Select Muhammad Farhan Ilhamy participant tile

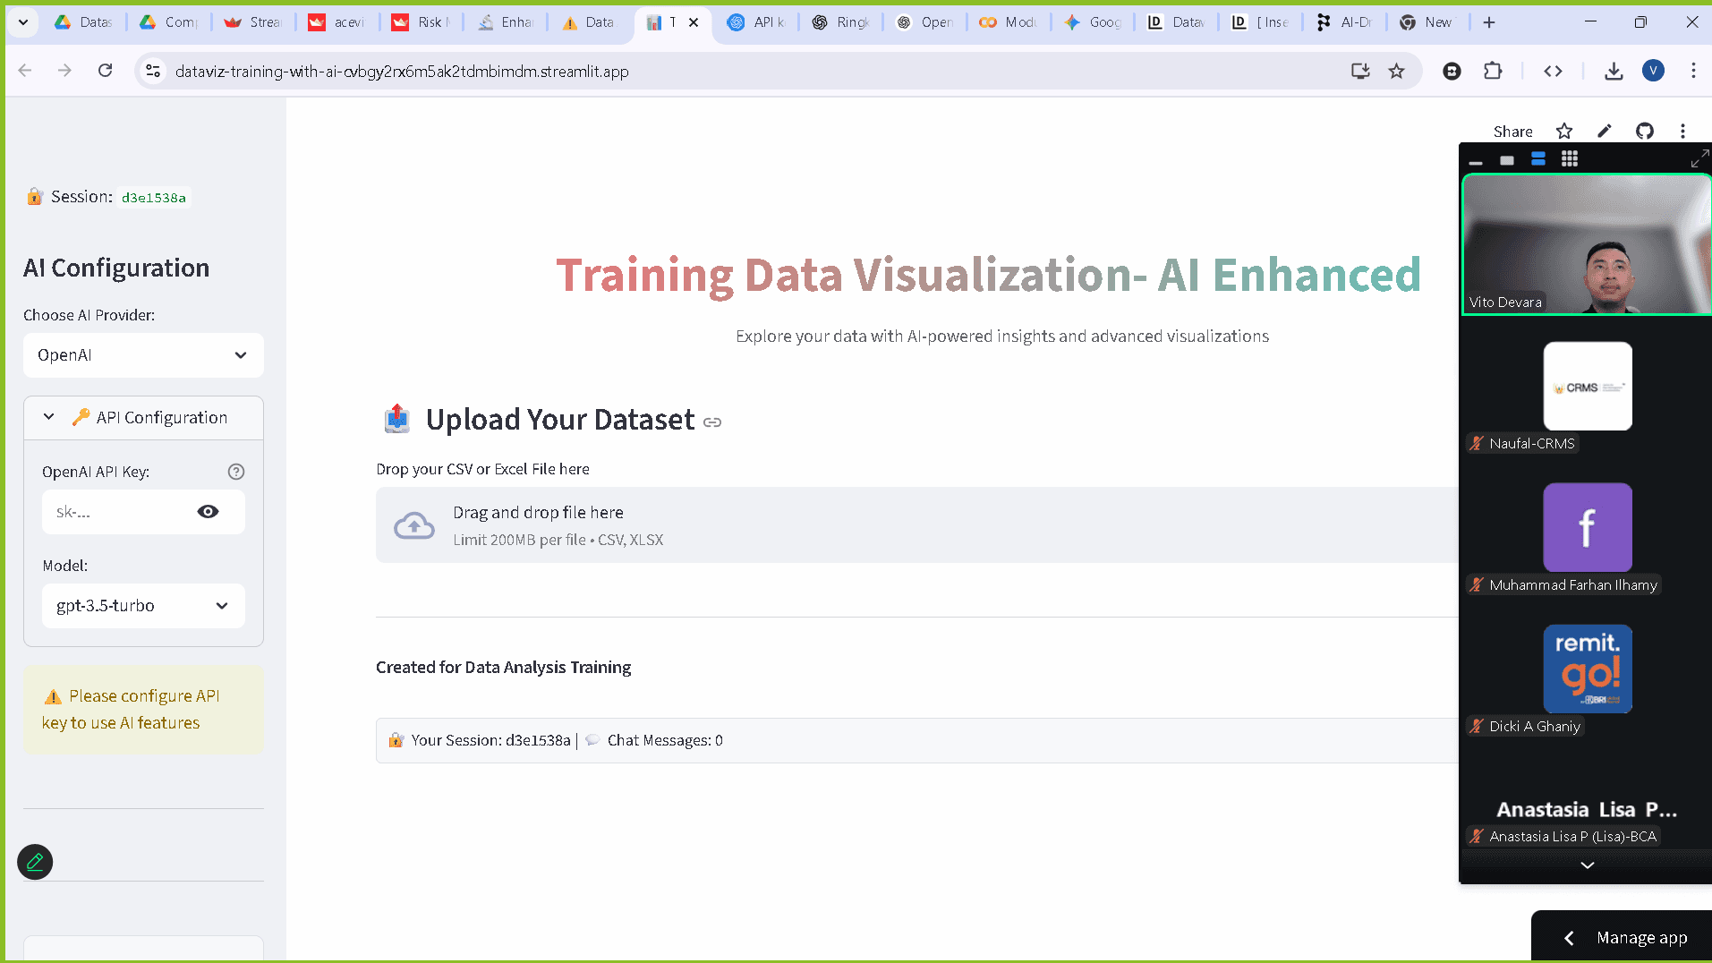[x=1587, y=527]
